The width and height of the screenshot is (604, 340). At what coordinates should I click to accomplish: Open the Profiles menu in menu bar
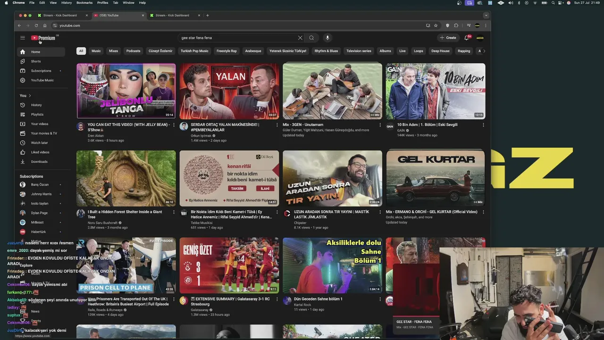[102, 3]
